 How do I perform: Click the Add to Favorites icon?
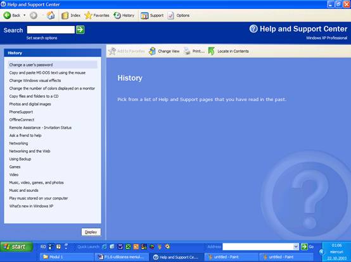click(112, 51)
